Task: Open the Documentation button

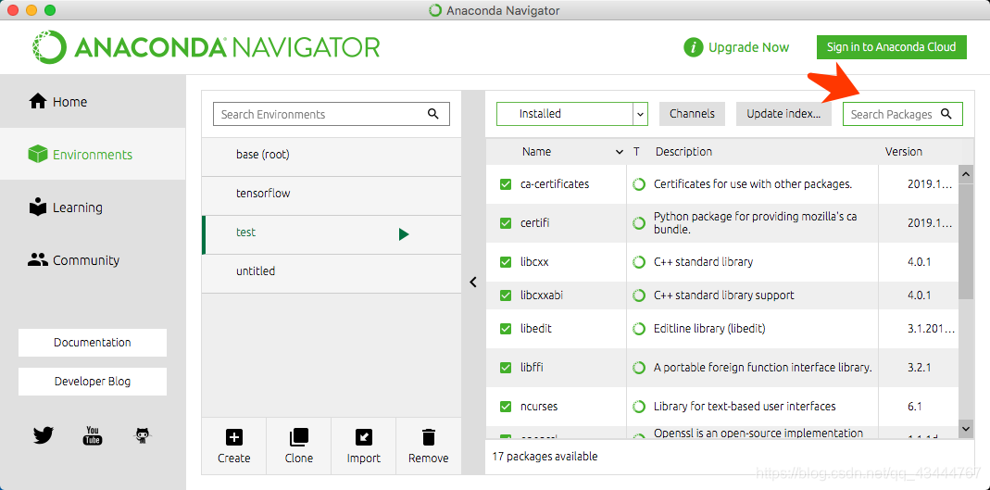Action: 93,342
